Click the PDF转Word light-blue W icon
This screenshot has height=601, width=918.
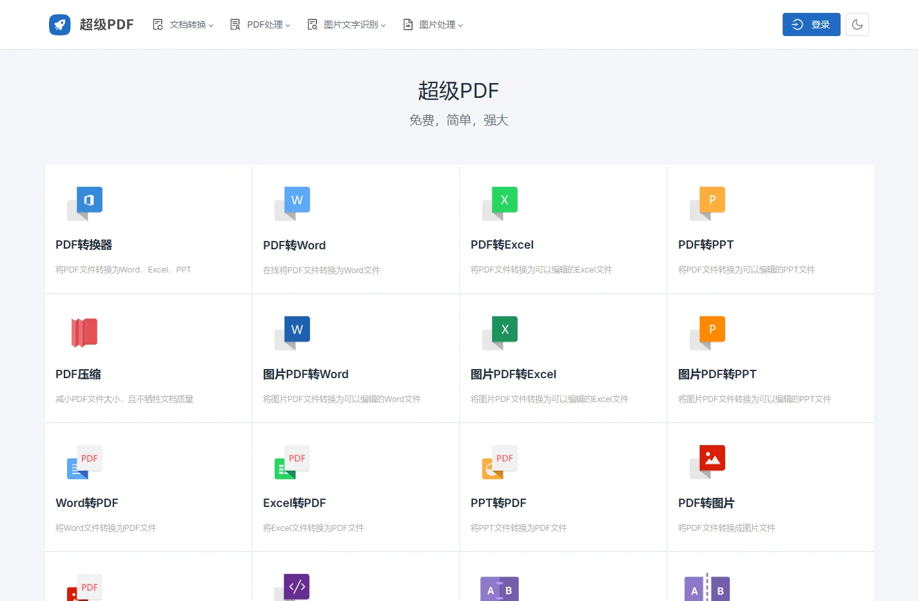(293, 204)
